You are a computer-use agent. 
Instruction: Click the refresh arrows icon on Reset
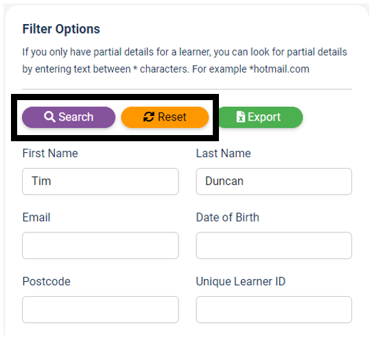(149, 117)
